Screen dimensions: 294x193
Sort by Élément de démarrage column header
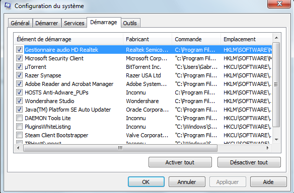pos(68,39)
